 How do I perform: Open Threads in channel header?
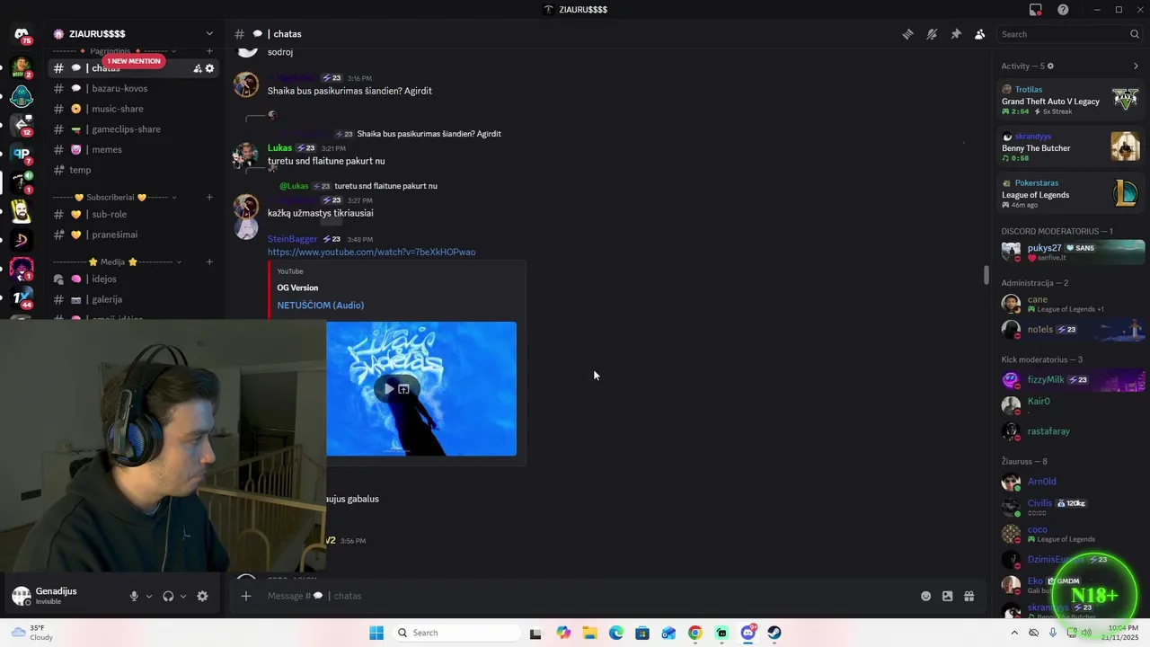pyautogui.click(x=907, y=34)
